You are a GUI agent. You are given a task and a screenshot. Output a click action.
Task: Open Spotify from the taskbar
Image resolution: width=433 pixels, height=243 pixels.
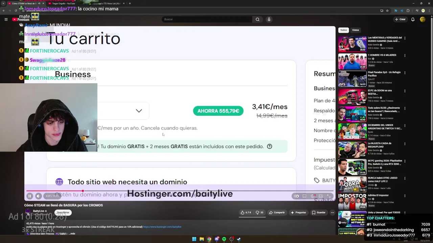224,239
